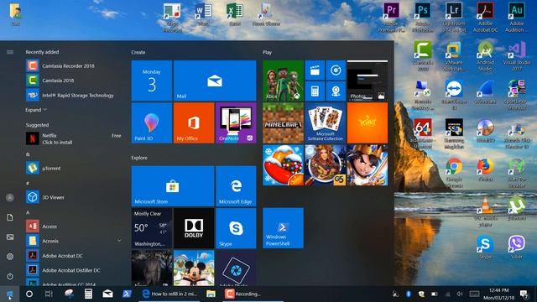Open the Firefox desktop shortcut

(485, 169)
